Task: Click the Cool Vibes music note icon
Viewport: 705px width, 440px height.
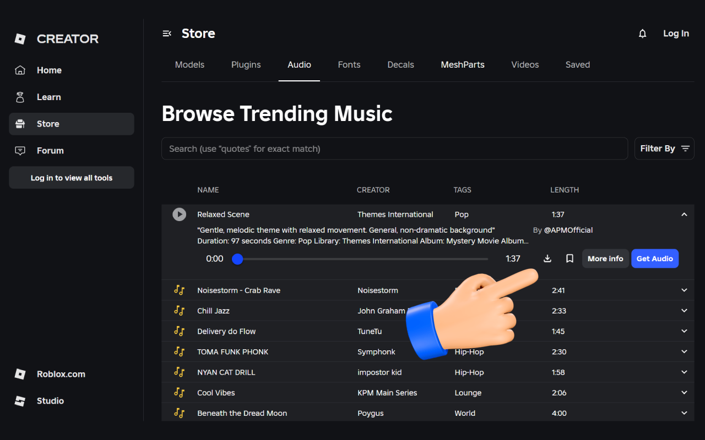Action: (179, 393)
